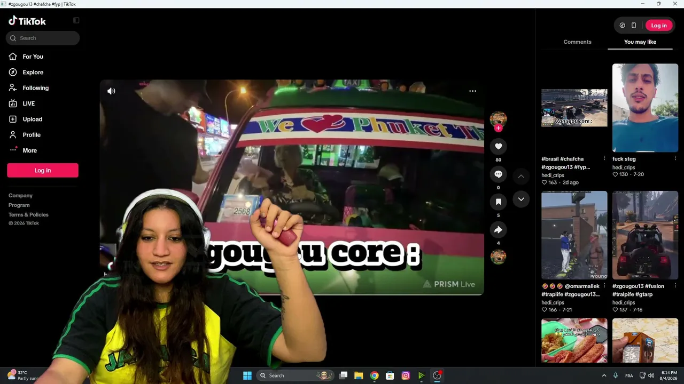Viewport: 684px width, 384px height.
Task: Click the TikTok logo
Action: click(27, 21)
